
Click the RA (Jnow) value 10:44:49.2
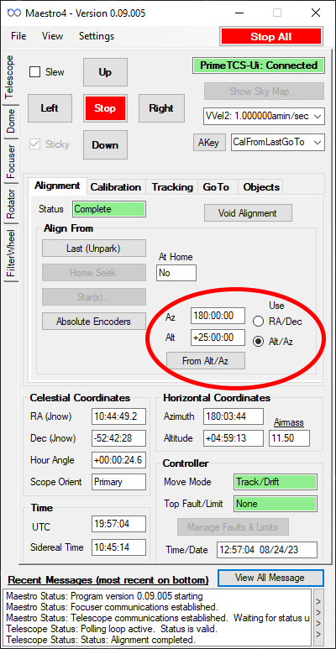(119, 416)
